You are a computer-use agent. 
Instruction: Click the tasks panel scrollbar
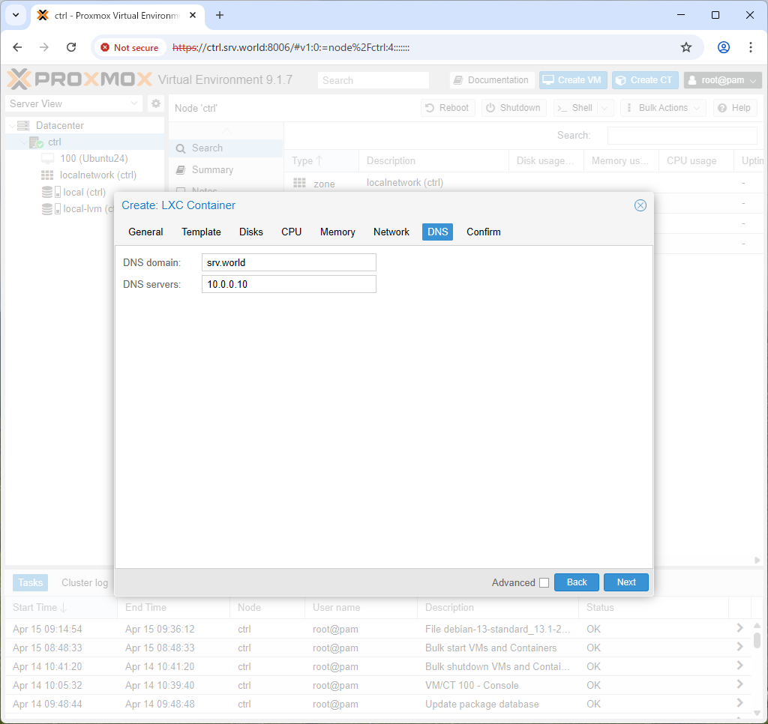point(757,639)
